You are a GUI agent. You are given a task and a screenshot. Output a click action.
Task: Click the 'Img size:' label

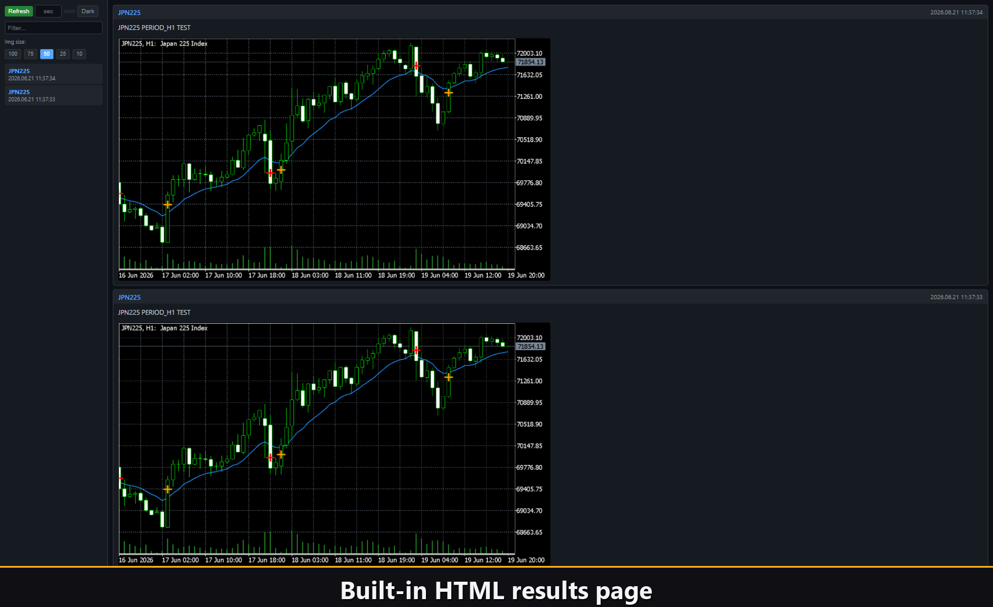pyautogui.click(x=15, y=42)
